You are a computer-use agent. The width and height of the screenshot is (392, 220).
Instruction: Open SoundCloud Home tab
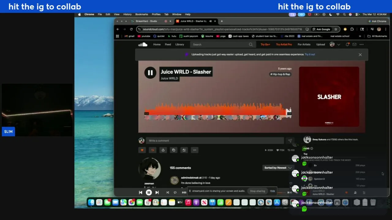coord(157,45)
